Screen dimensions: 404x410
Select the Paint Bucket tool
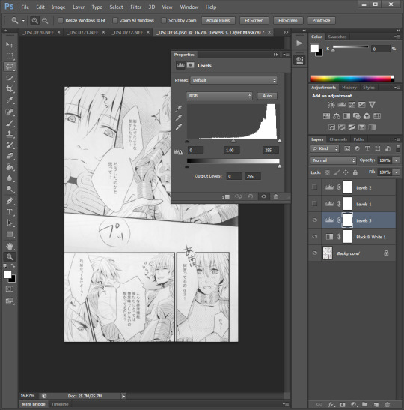click(10, 167)
